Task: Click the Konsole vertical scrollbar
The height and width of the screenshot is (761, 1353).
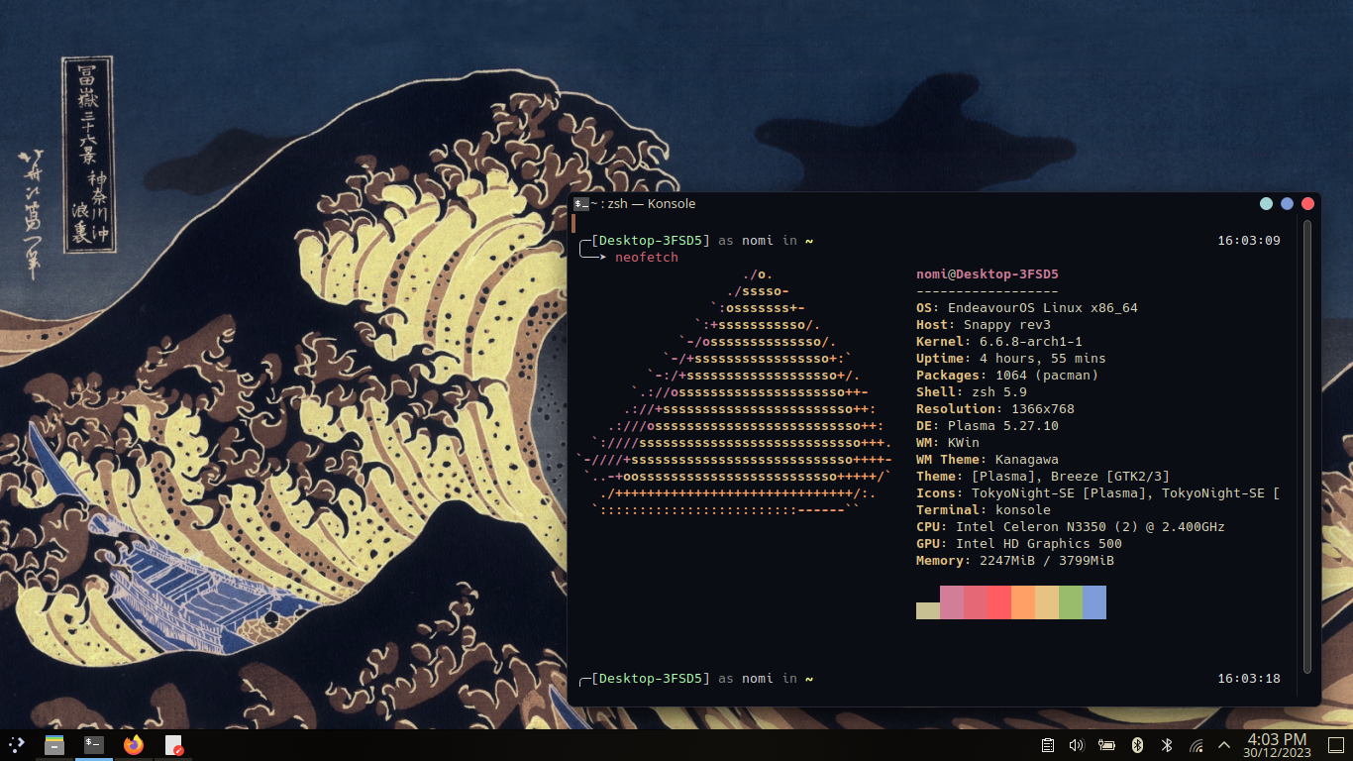Action: (1307, 448)
